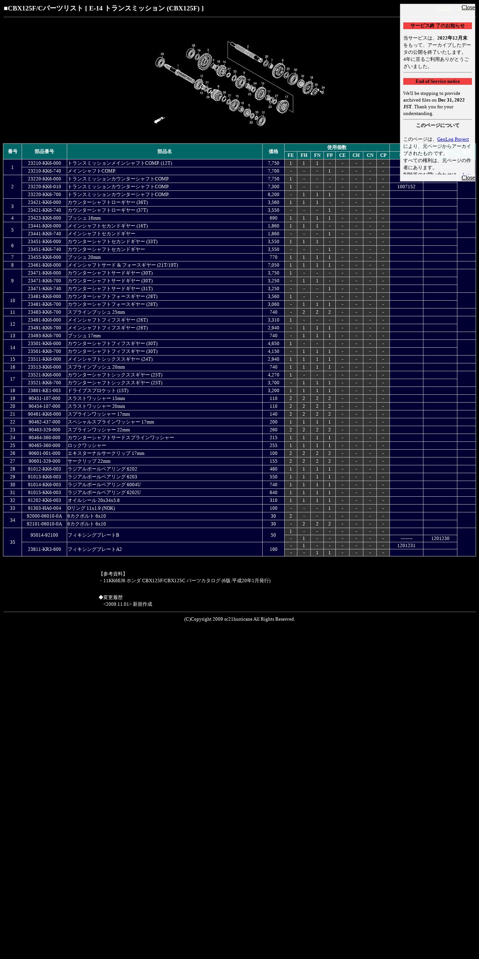Select part number 23461-KK6-000

[44, 265]
